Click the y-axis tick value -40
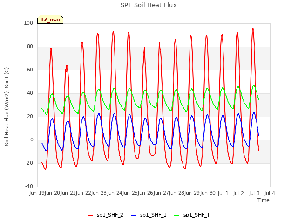This screenshot has width=298, height=224. [29, 186]
